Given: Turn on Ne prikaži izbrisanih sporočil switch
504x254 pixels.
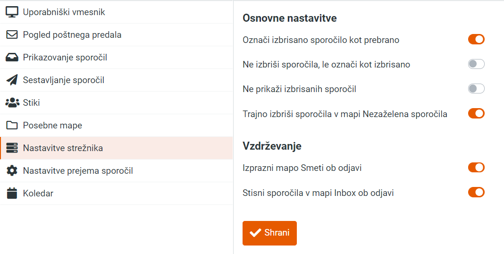Looking at the screenshot, I should pos(476,89).
